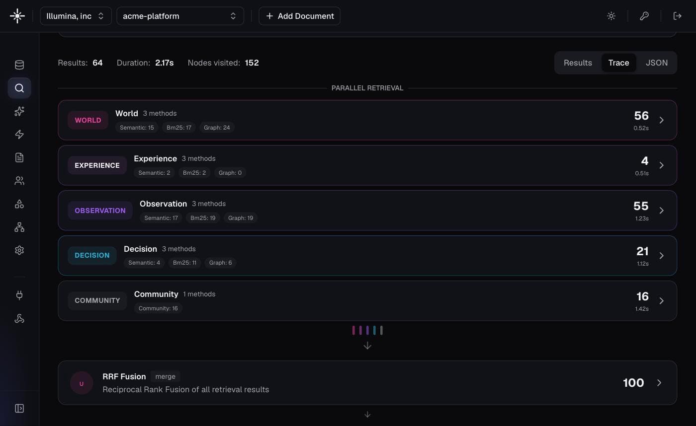
Task: Expand the World retrieval row chevron
Action: tap(662, 120)
